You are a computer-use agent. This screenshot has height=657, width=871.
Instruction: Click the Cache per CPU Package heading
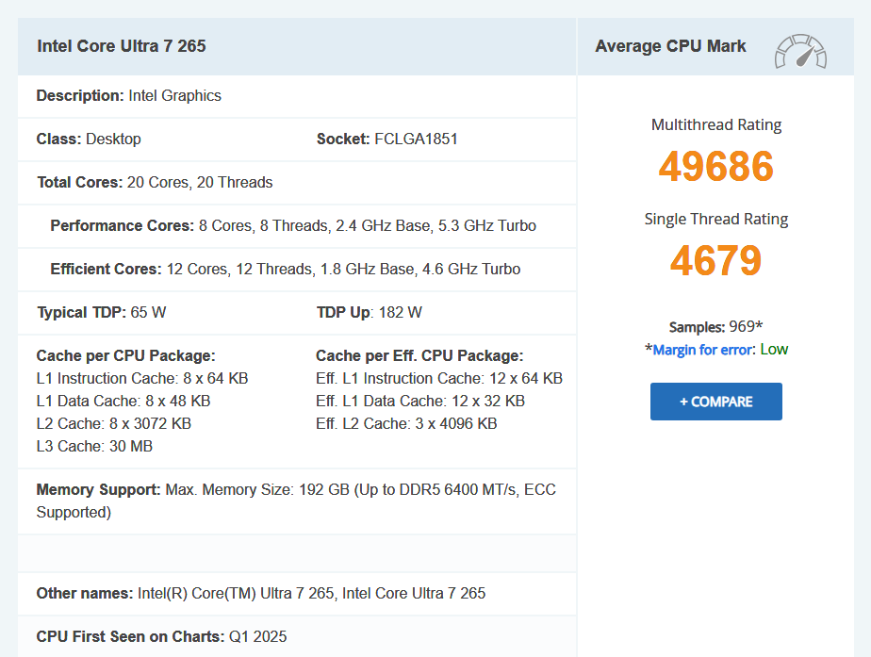[x=125, y=356]
